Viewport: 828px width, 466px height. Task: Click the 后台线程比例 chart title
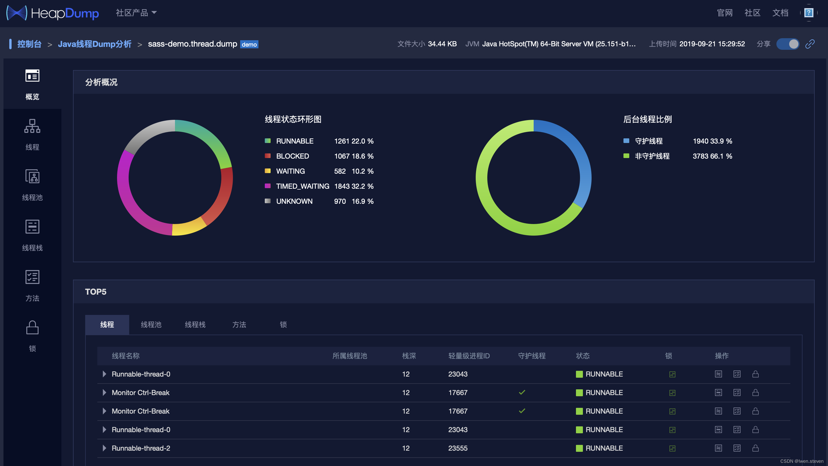[x=647, y=119]
